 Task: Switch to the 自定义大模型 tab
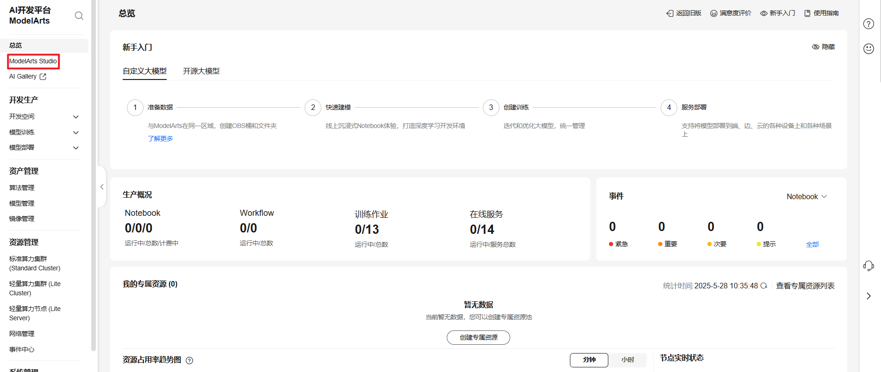pos(144,71)
